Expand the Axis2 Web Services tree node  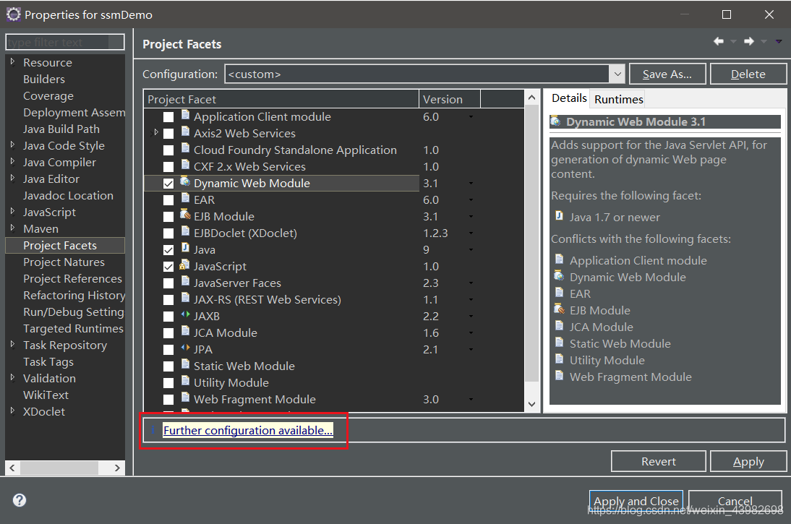pyautogui.click(x=156, y=133)
